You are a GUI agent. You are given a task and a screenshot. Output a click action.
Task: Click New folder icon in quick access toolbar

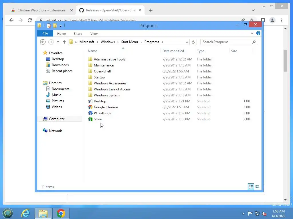click(x=55, y=25)
